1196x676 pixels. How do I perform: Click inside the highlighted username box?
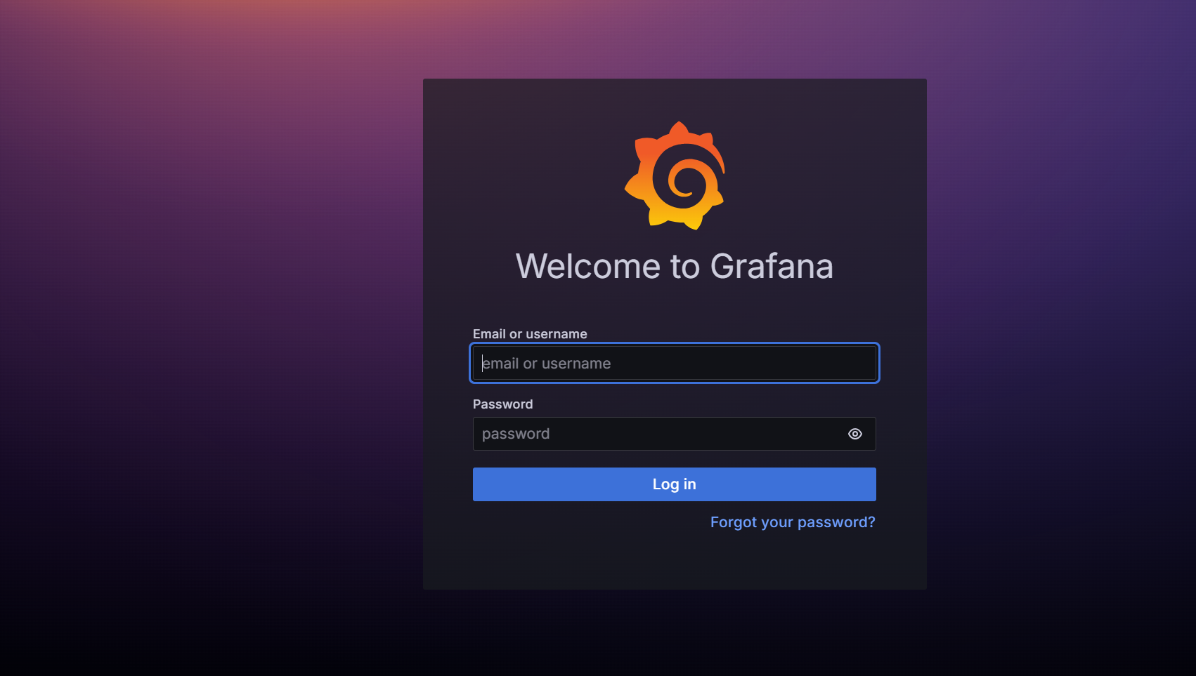[674, 363]
